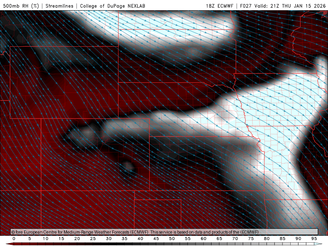Click the '5' color scale label
This screenshot has height=246, width=328.
(x=30, y=239)
